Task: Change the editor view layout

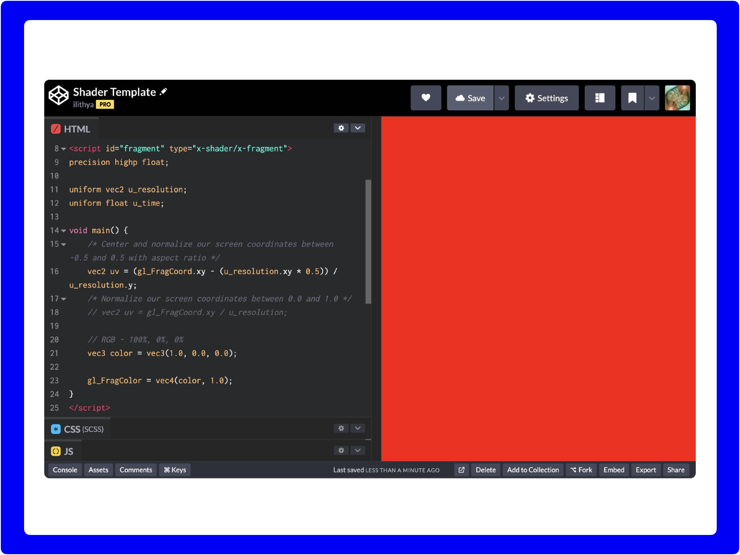Action: point(600,98)
